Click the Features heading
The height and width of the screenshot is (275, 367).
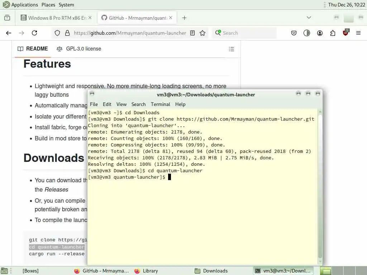click(47, 64)
